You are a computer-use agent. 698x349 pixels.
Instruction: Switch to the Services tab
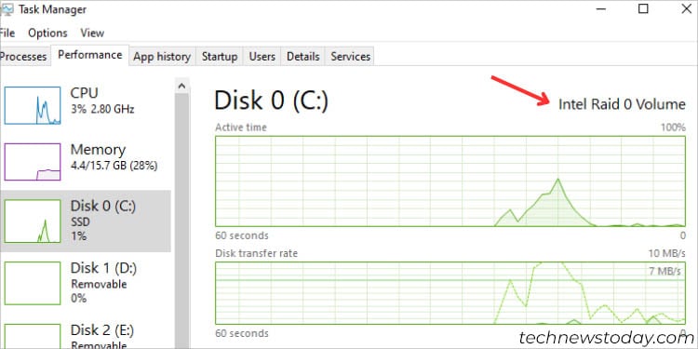(x=350, y=57)
